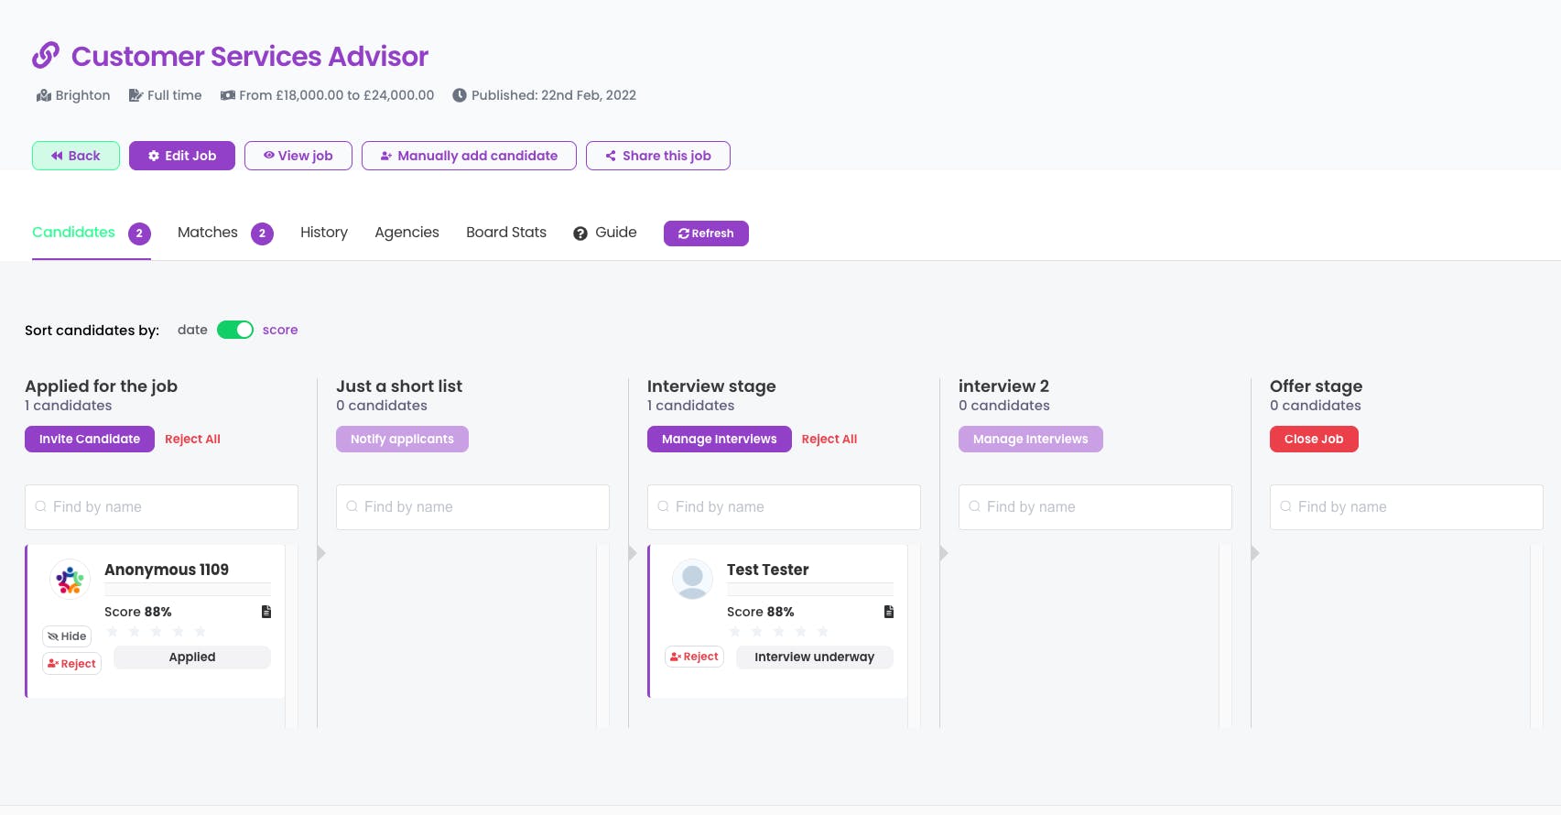
Task: Rate Anonymous 1109 one star
Action: (113, 632)
